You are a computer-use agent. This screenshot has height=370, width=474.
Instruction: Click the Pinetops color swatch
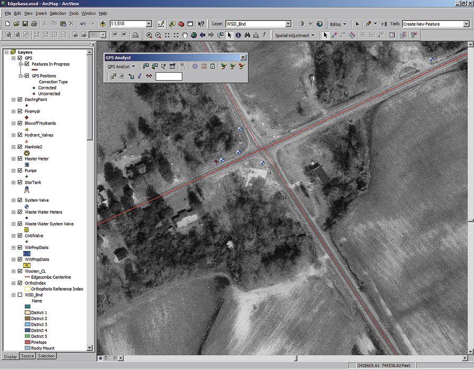pyautogui.click(x=27, y=342)
